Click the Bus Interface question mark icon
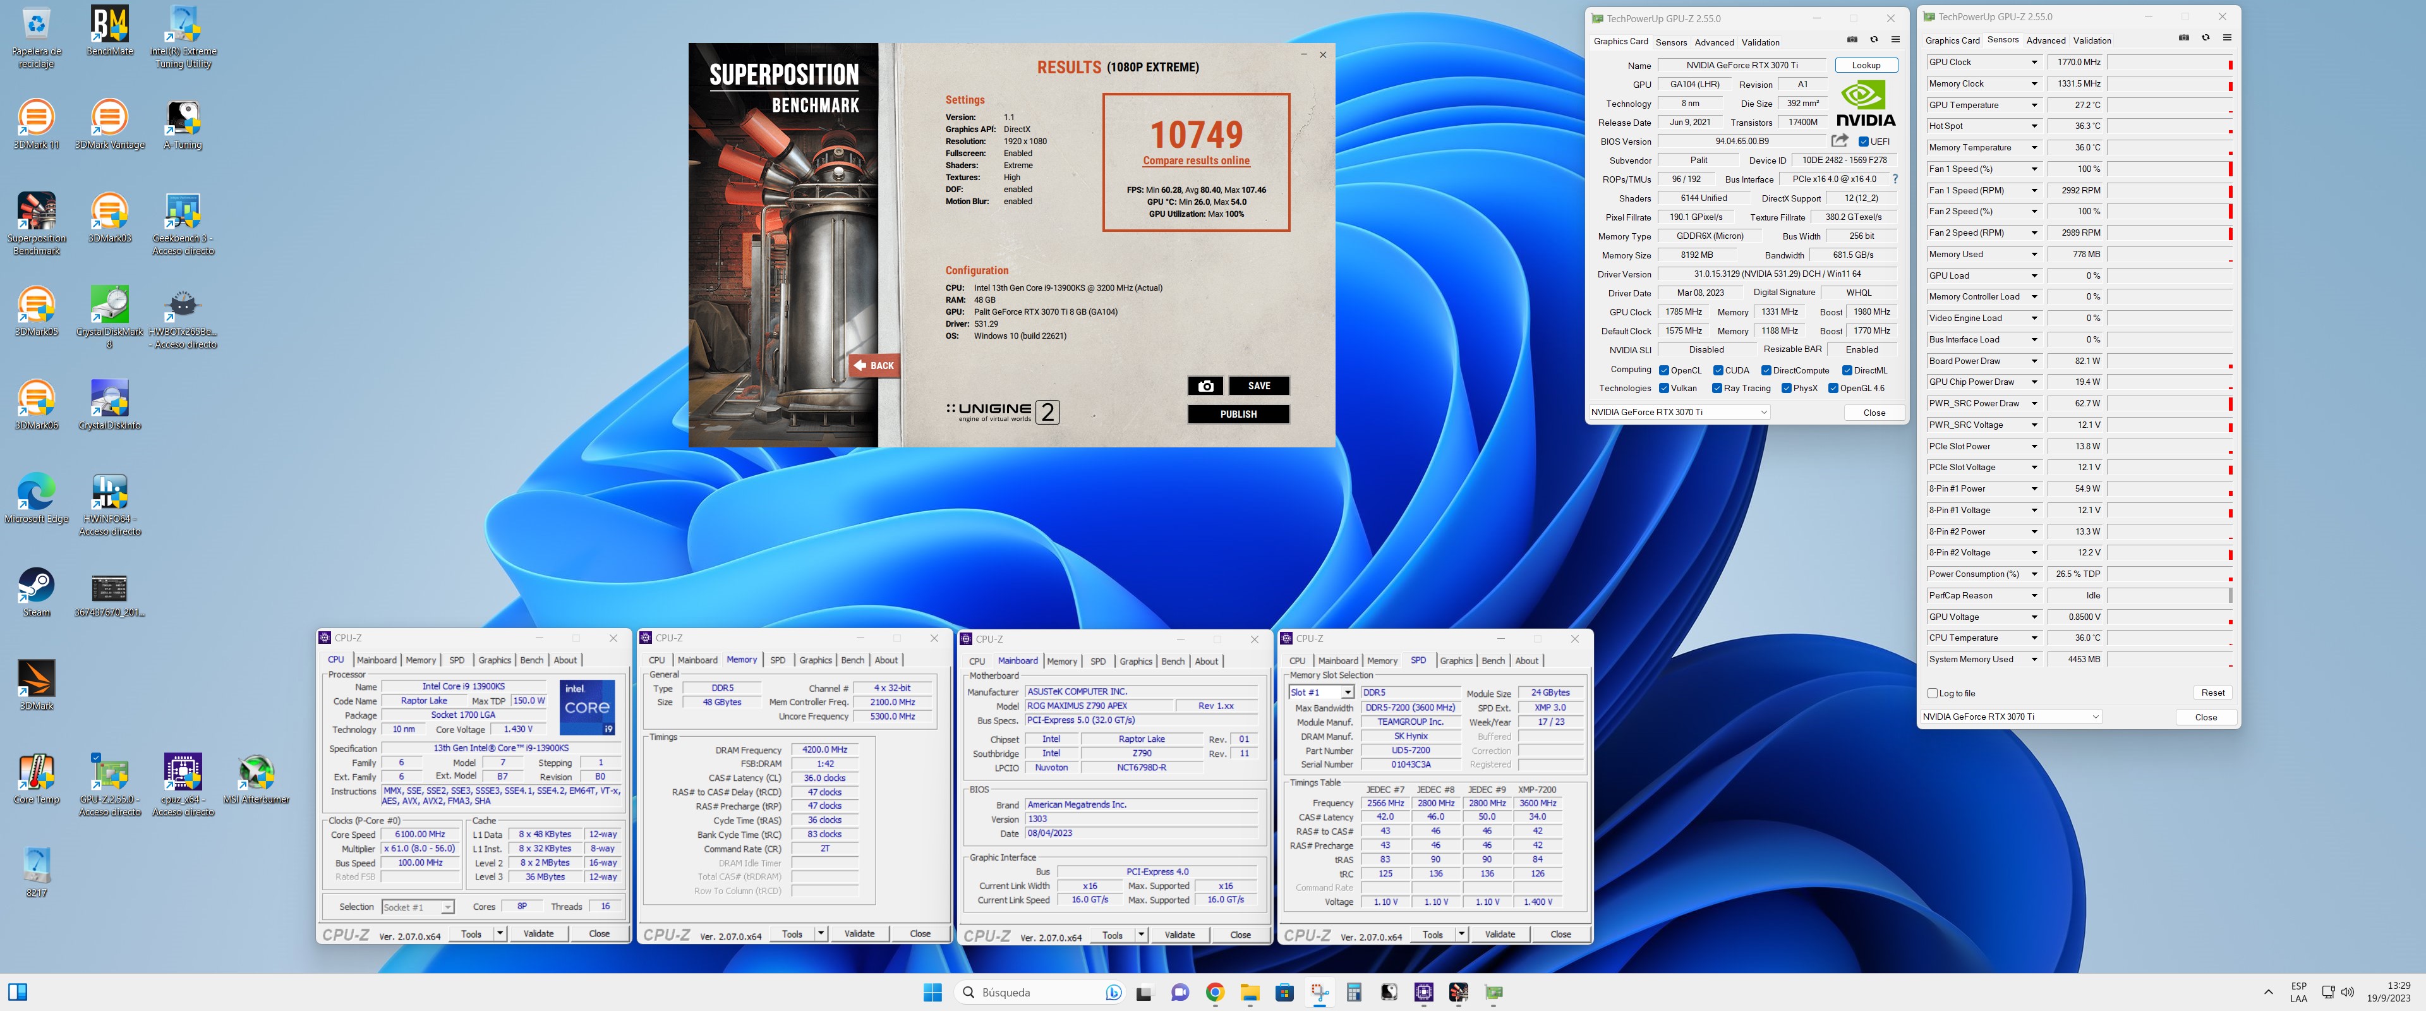This screenshot has width=2426, height=1011. click(x=1895, y=179)
